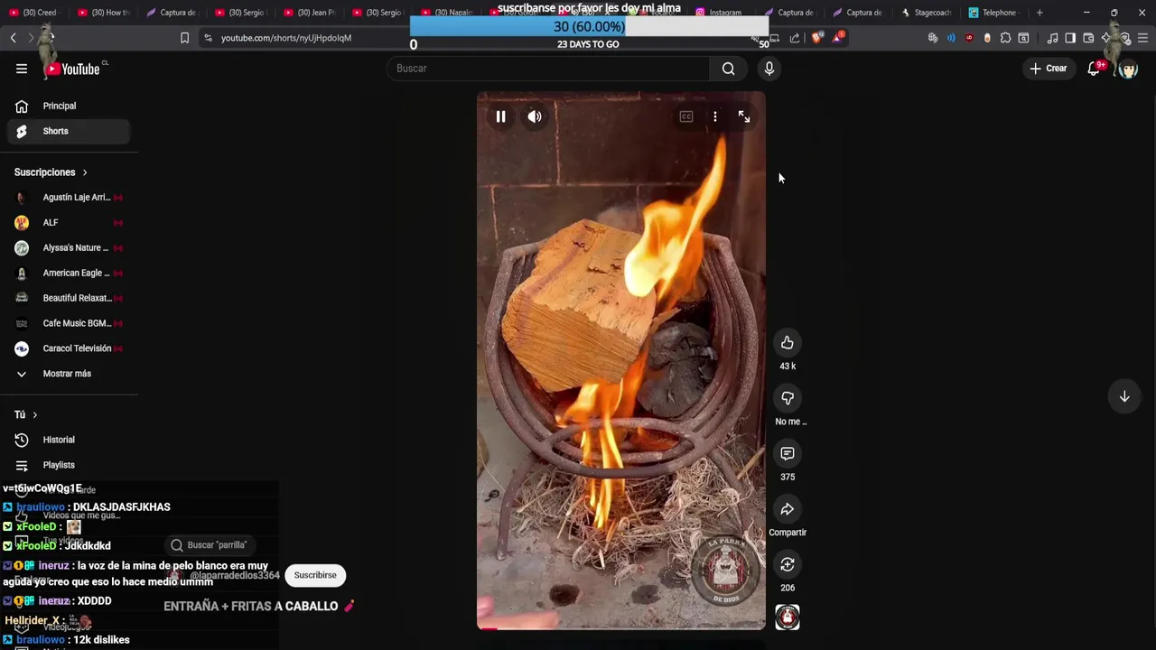Expand the Suscripciones section
This screenshot has height=650, width=1156.
(51, 172)
